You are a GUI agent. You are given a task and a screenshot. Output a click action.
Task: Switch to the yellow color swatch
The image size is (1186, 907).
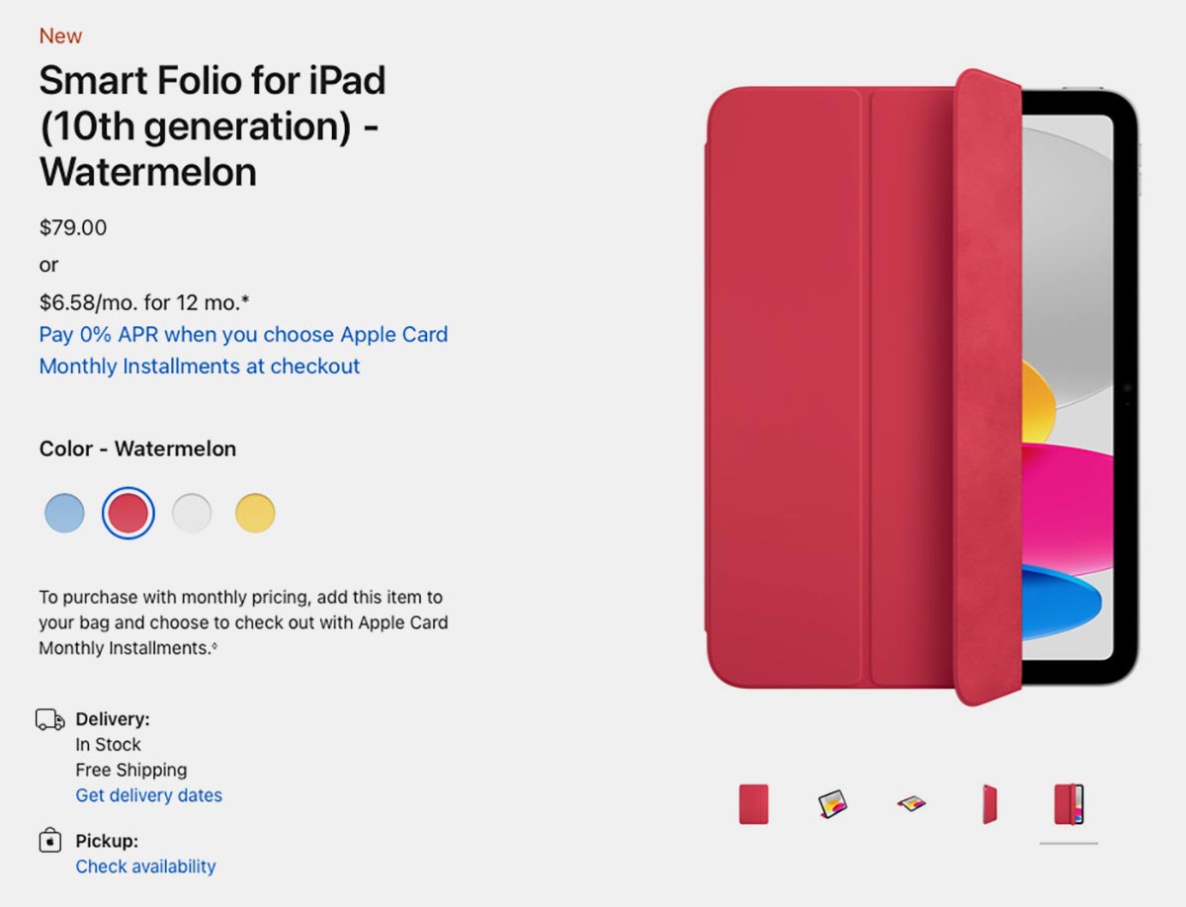255,513
